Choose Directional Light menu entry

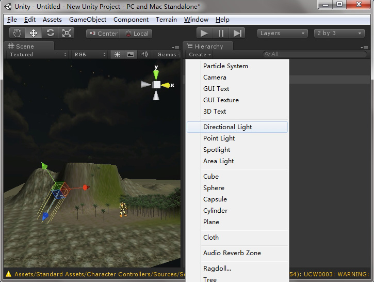pos(237,127)
